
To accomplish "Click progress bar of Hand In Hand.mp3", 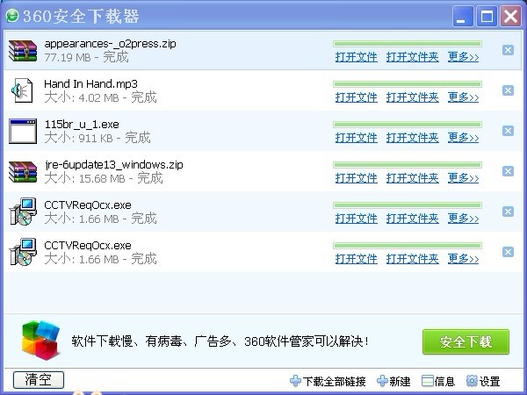I will [x=408, y=84].
